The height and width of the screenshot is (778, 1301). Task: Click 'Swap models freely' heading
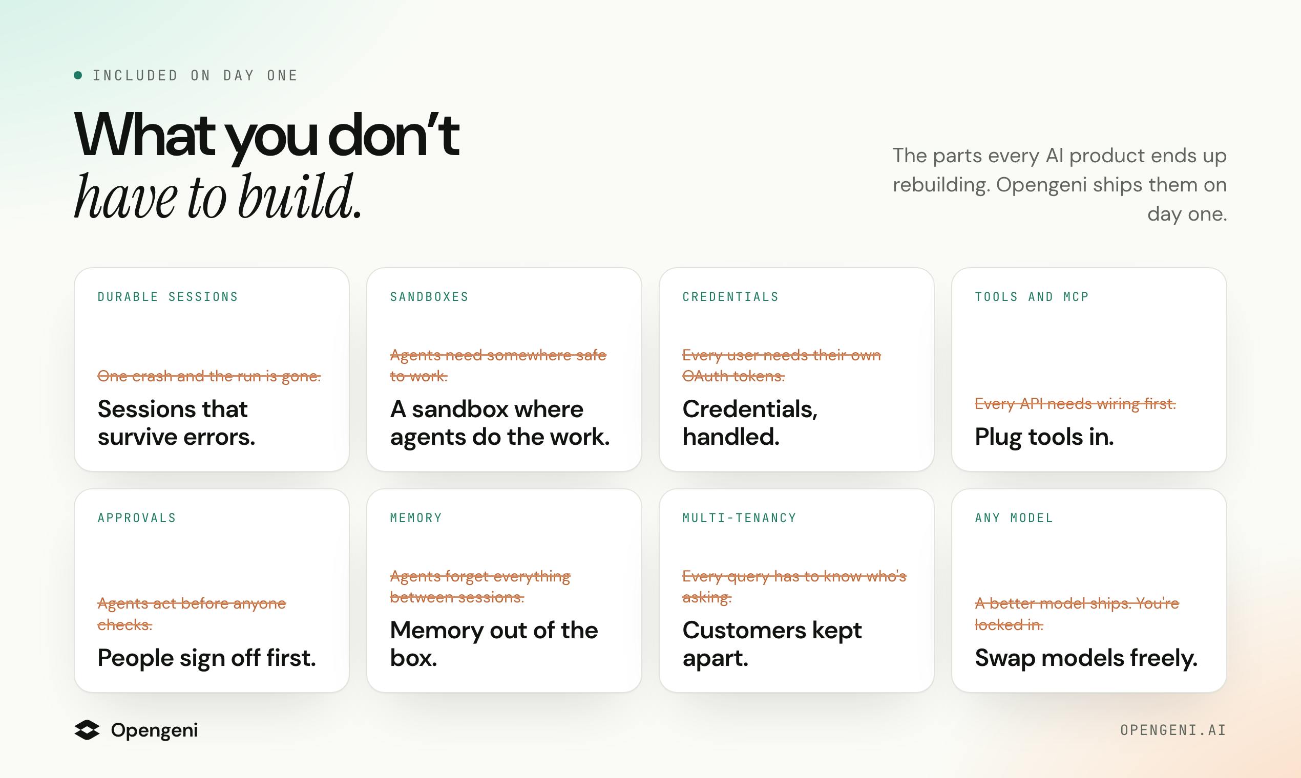pos(1086,658)
